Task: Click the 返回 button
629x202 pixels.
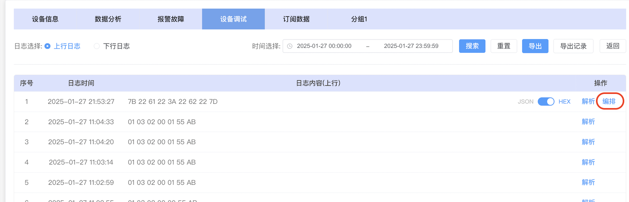Action: 612,46
